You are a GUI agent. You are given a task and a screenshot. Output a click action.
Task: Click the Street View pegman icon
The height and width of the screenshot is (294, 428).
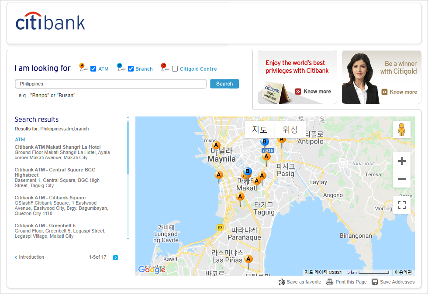pyautogui.click(x=401, y=130)
